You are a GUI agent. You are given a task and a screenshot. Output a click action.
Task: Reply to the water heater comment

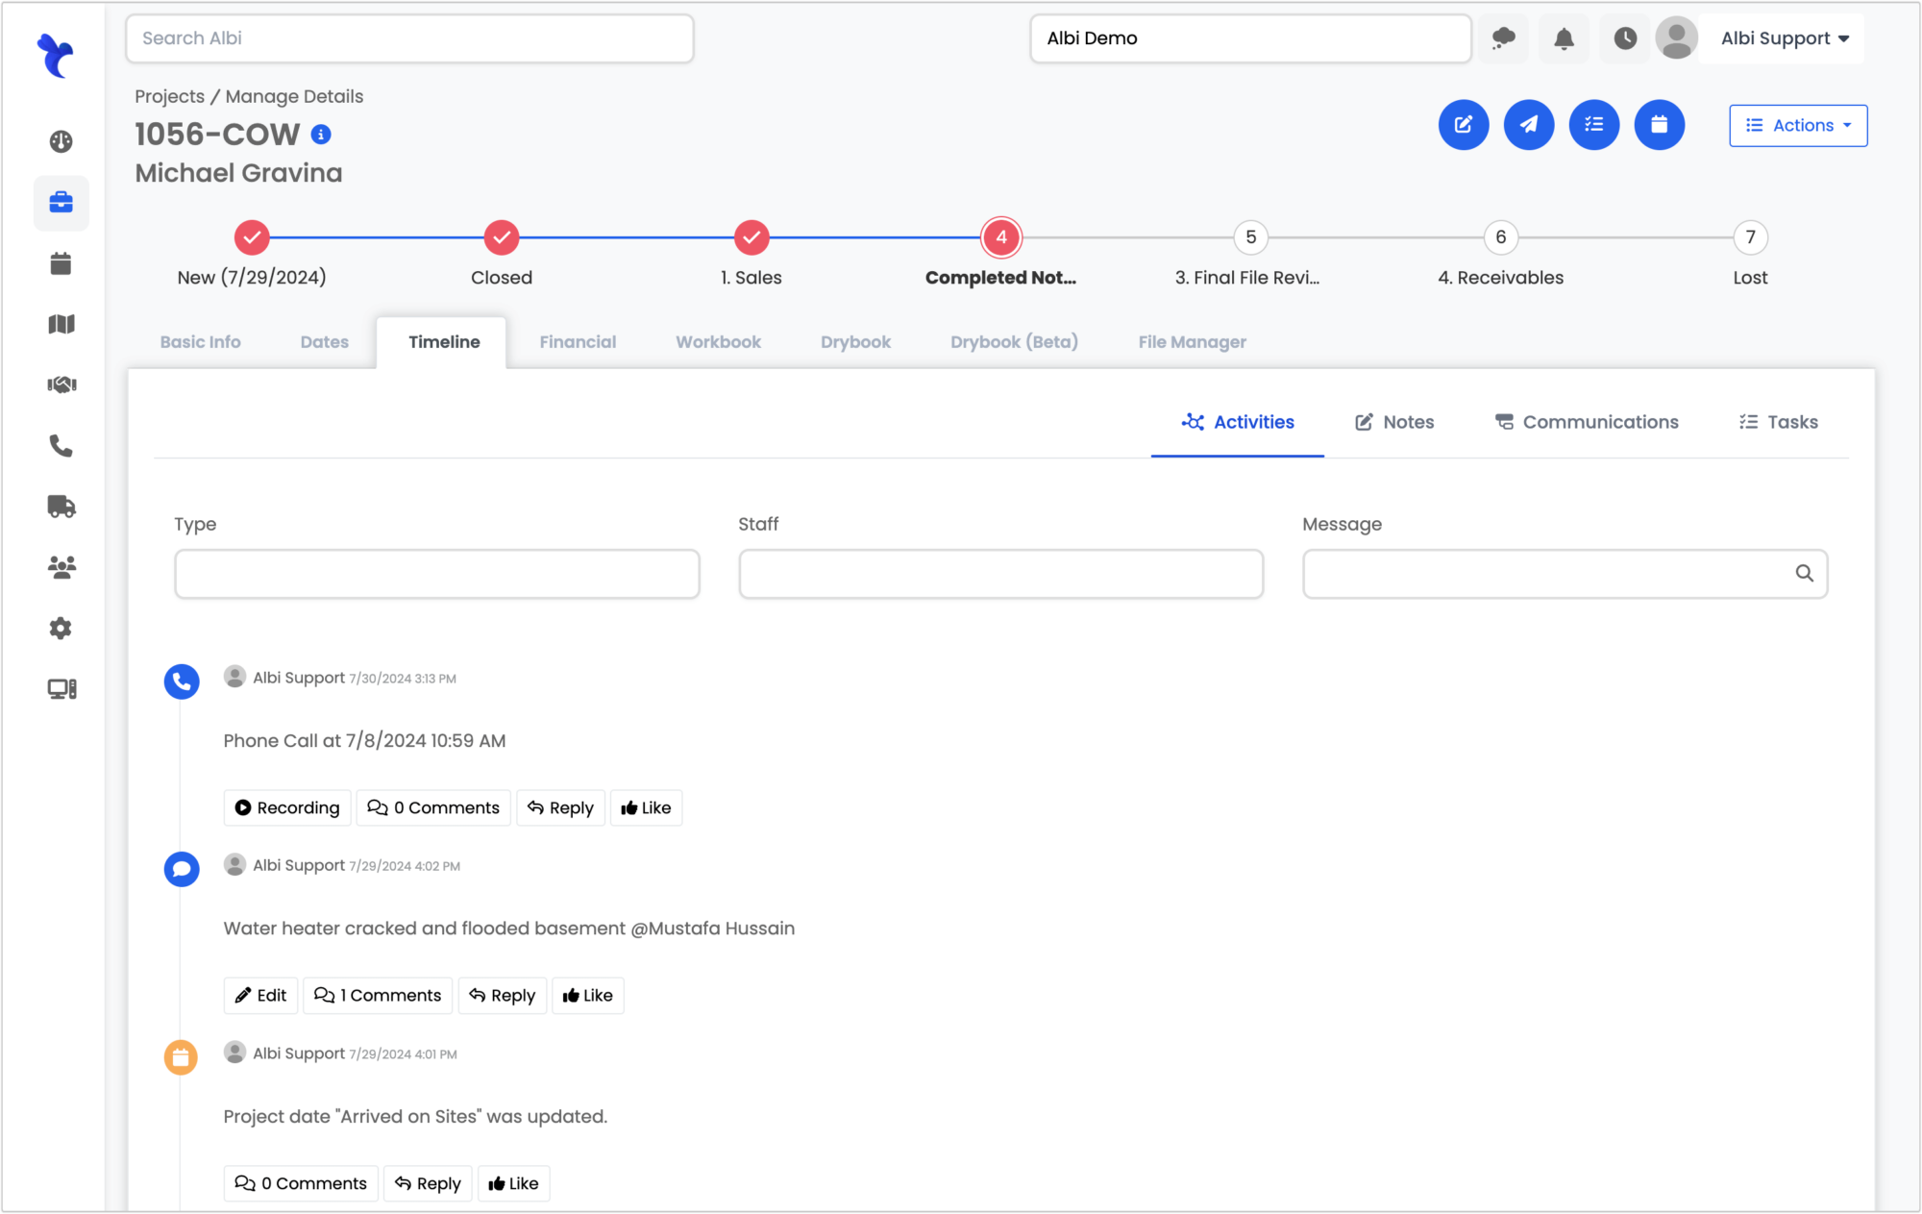pos(502,995)
